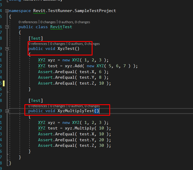Screen dimensions: 193x170
Task: Show '0 references' CodeLens above XyzTest method
Action: coord(38,44)
